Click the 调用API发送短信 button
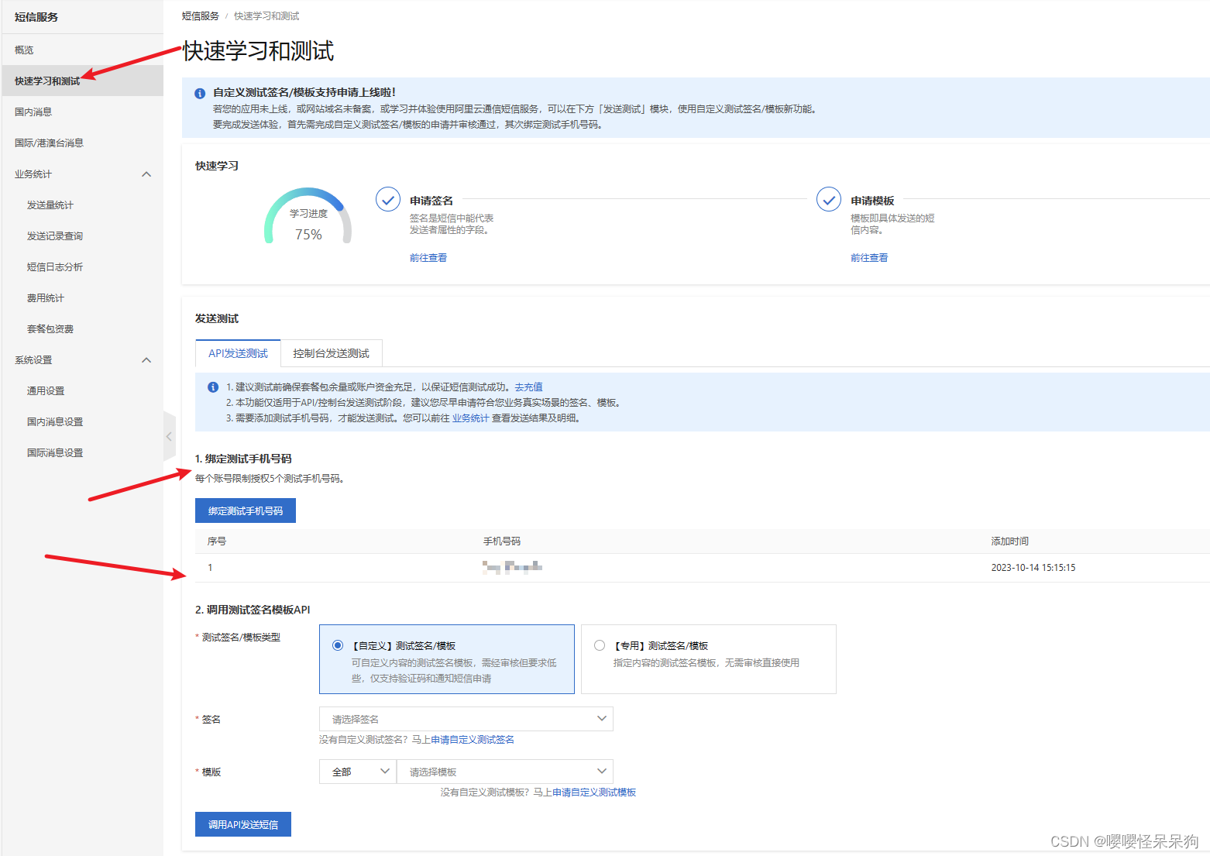This screenshot has width=1210, height=856. [243, 824]
